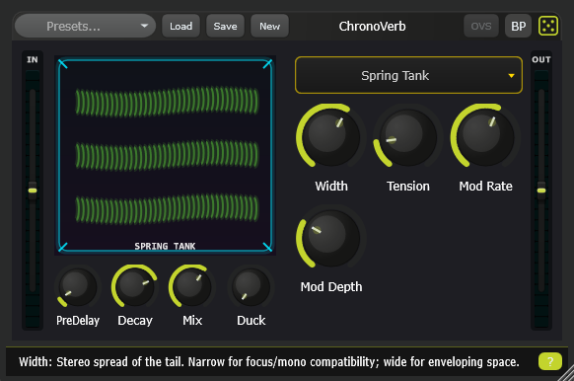574x381 pixels.
Task: Open the Presets dropdown
Action: (x=85, y=26)
